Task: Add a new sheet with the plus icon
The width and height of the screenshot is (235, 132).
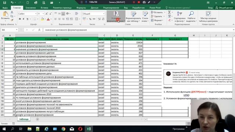Action: (x=37, y=119)
